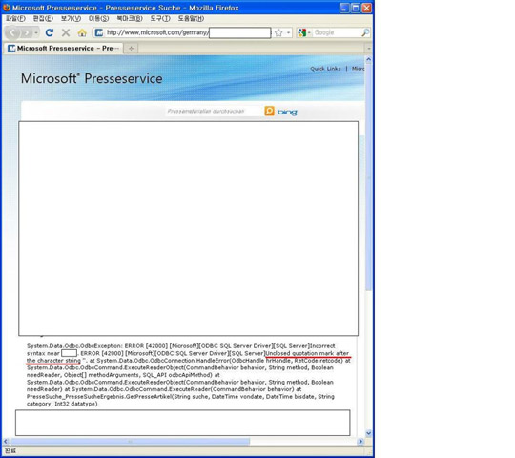Open the address bar history dropdown
515x458 pixels.
pos(288,32)
